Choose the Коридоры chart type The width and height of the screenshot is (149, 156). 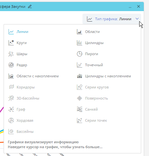click(x=22, y=87)
